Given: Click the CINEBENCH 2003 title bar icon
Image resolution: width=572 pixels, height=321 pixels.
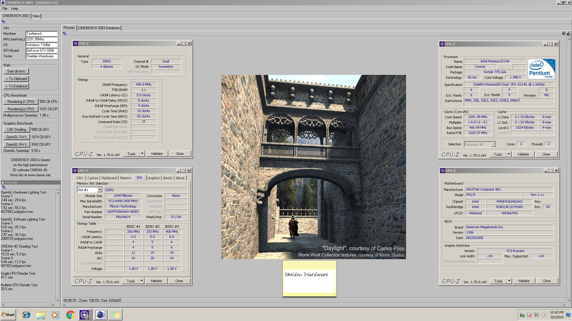Looking at the screenshot, I should (3, 3).
